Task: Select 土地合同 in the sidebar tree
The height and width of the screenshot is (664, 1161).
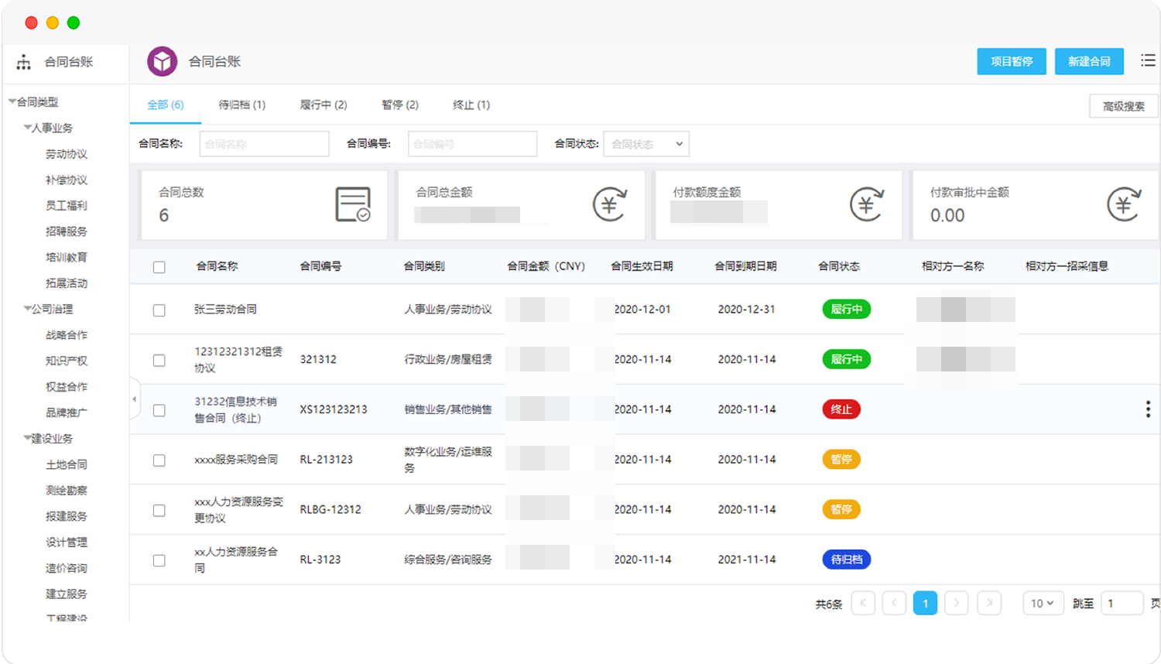Action: (x=67, y=464)
